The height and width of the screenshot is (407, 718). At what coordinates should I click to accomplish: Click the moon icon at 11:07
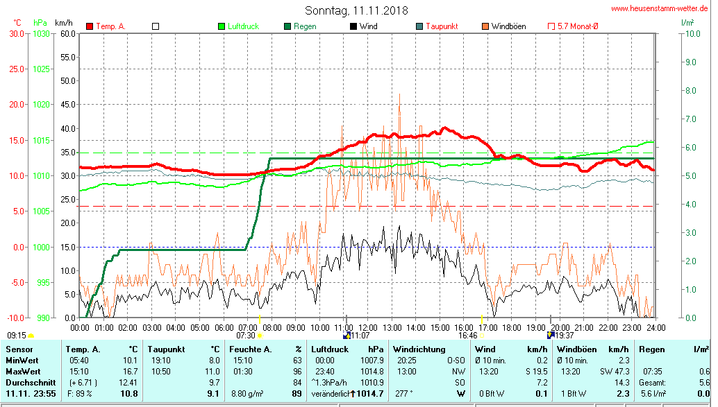[347, 335]
